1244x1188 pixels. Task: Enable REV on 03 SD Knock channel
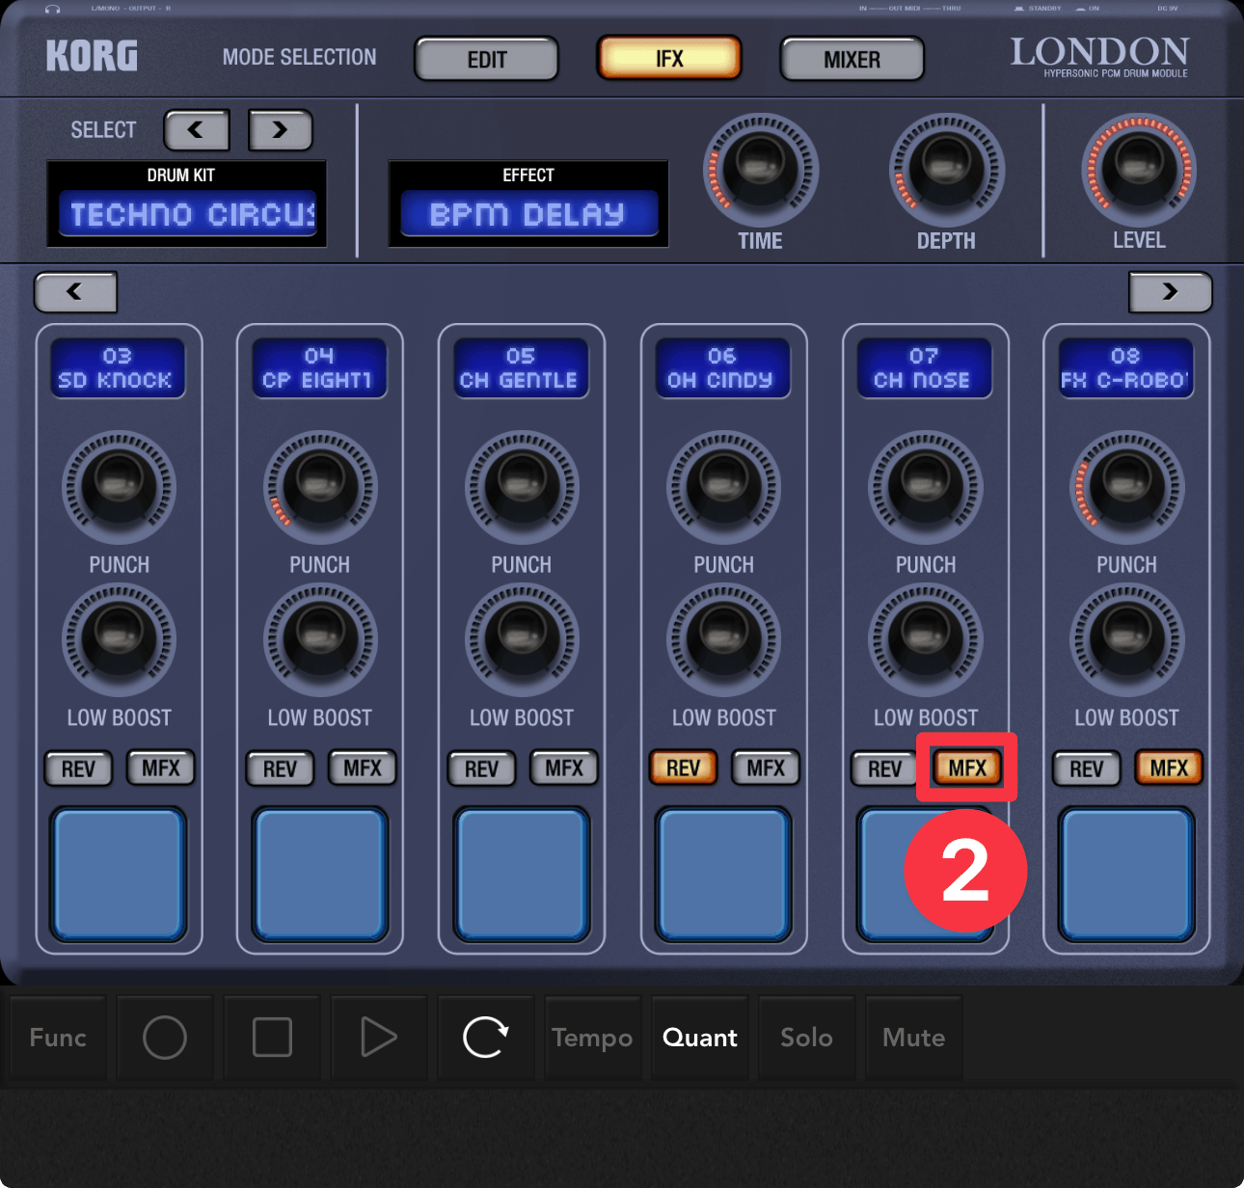tap(79, 769)
